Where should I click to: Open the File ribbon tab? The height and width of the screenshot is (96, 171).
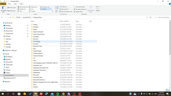coord(3,4)
